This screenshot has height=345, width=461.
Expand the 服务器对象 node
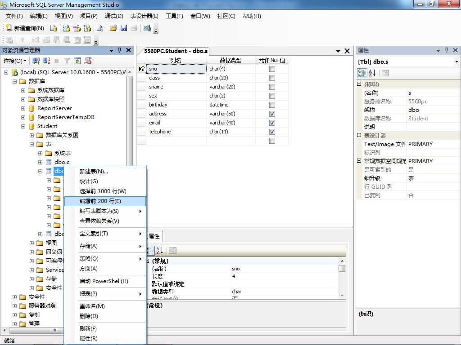coord(14,306)
